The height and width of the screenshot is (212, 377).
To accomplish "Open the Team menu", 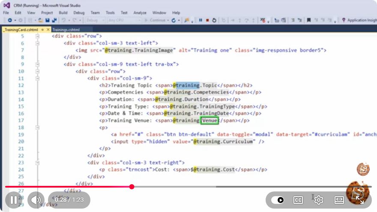I will [x=95, y=13].
